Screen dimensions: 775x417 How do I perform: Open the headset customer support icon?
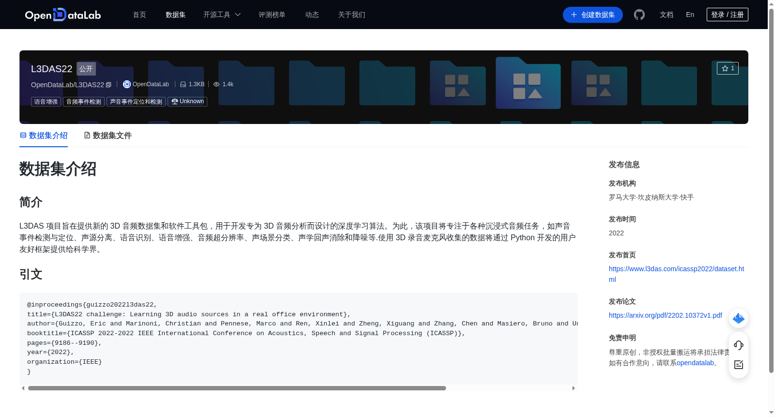click(739, 345)
